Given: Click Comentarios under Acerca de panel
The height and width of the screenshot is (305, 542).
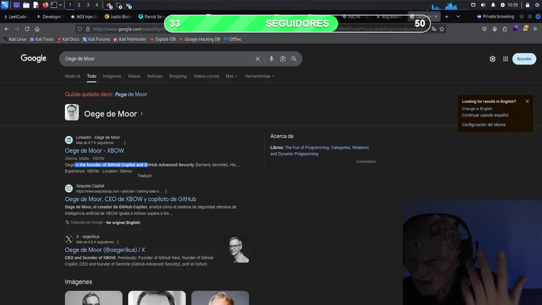Looking at the screenshot, I should [x=365, y=161].
